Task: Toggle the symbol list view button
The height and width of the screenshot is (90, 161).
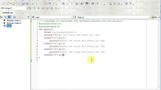Action: point(9,17)
